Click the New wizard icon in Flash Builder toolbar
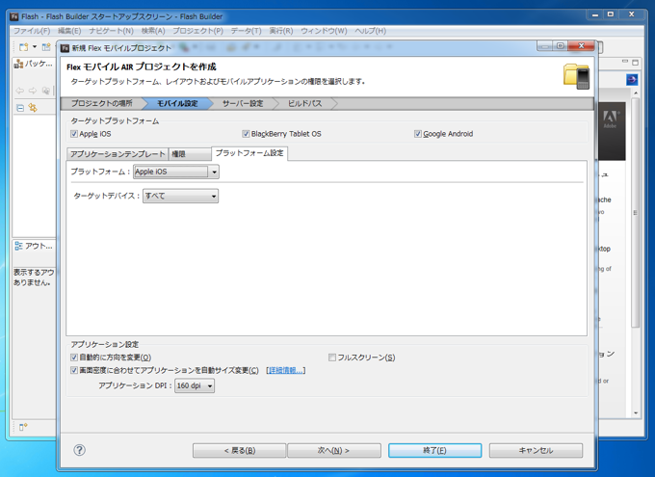The height and width of the screenshot is (477, 655). pos(24,47)
